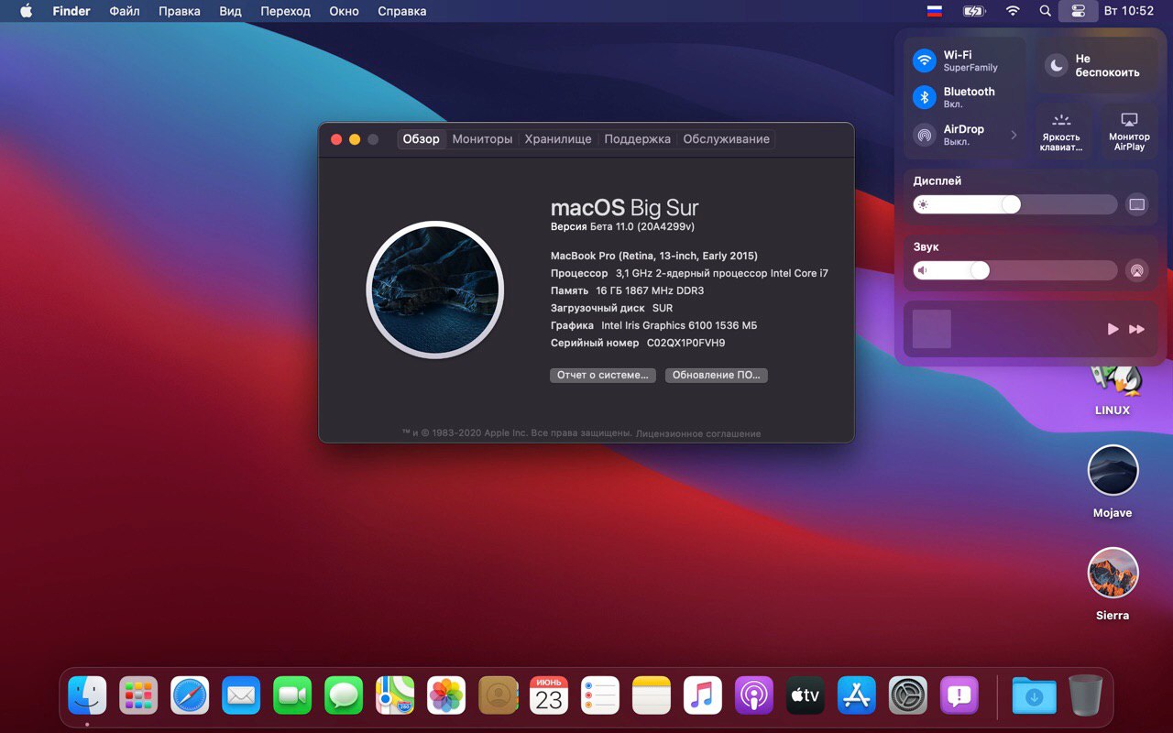
Task: Open Feedback Assistant in the dock
Action: [959, 696]
